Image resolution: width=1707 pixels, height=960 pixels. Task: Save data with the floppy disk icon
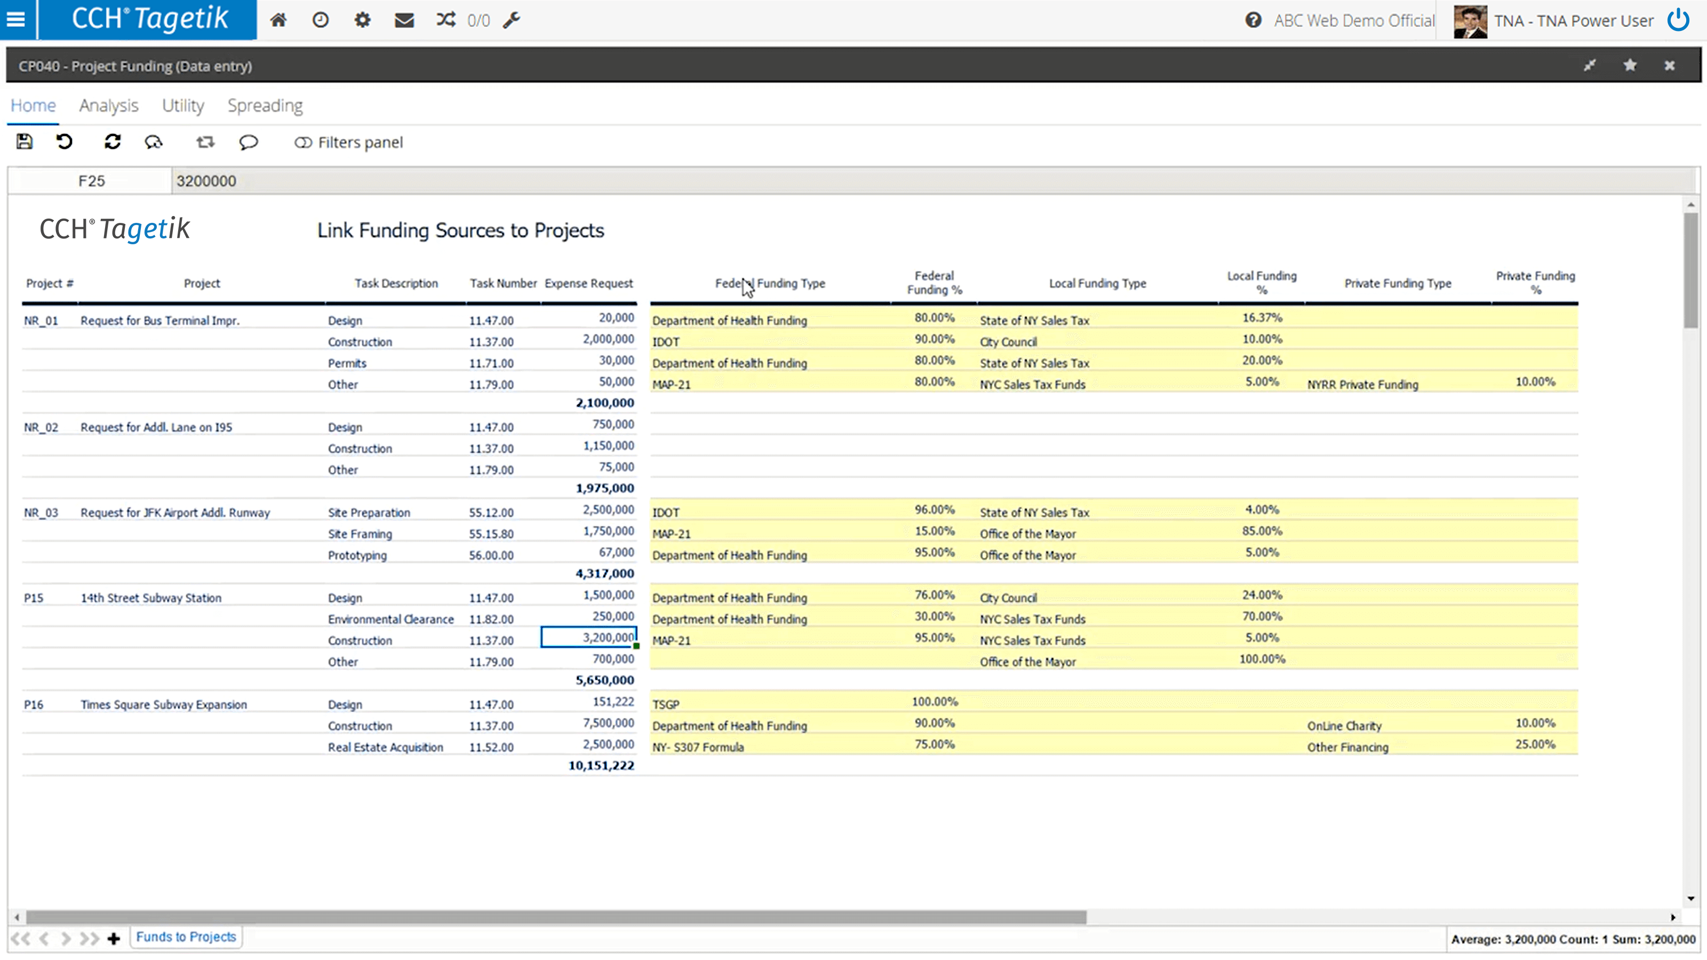click(25, 142)
